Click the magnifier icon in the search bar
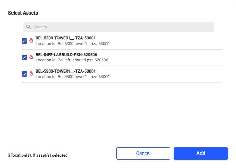236x168 pixels. coord(29,27)
